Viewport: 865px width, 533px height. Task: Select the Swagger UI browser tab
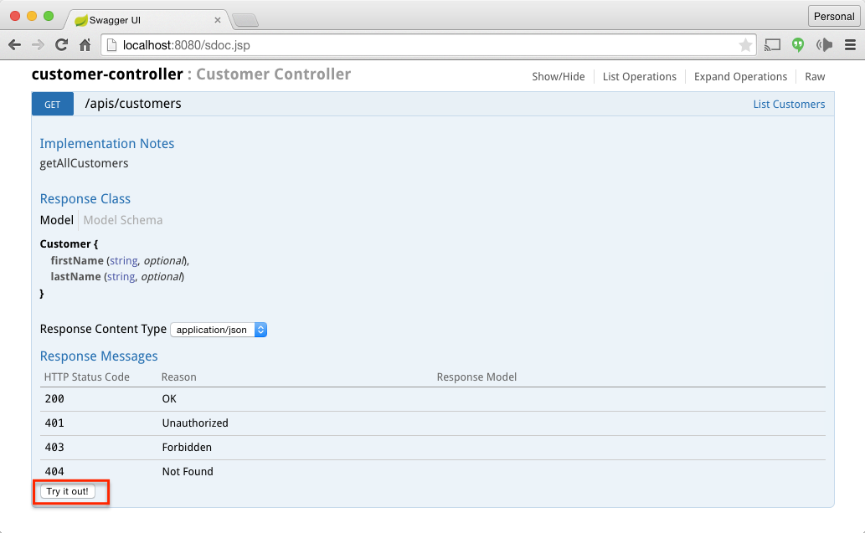coord(147,20)
